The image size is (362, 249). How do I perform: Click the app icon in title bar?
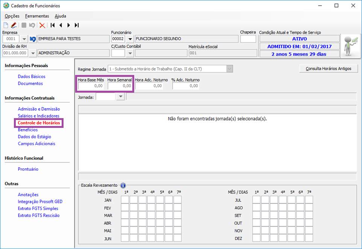click(6, 6)
